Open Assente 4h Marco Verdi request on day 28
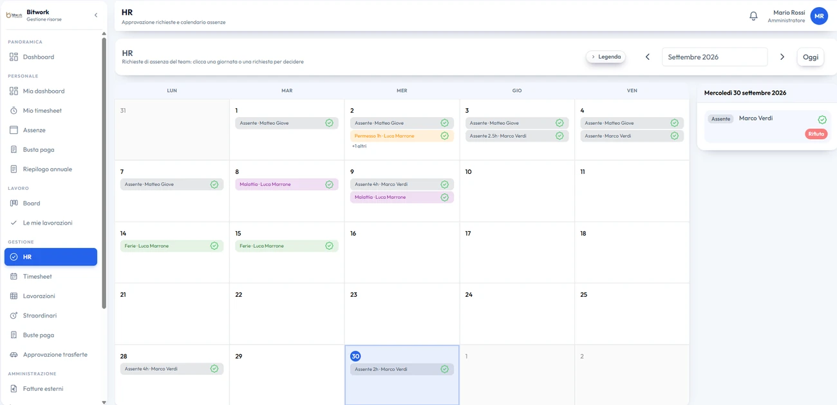 click(172, 369)
